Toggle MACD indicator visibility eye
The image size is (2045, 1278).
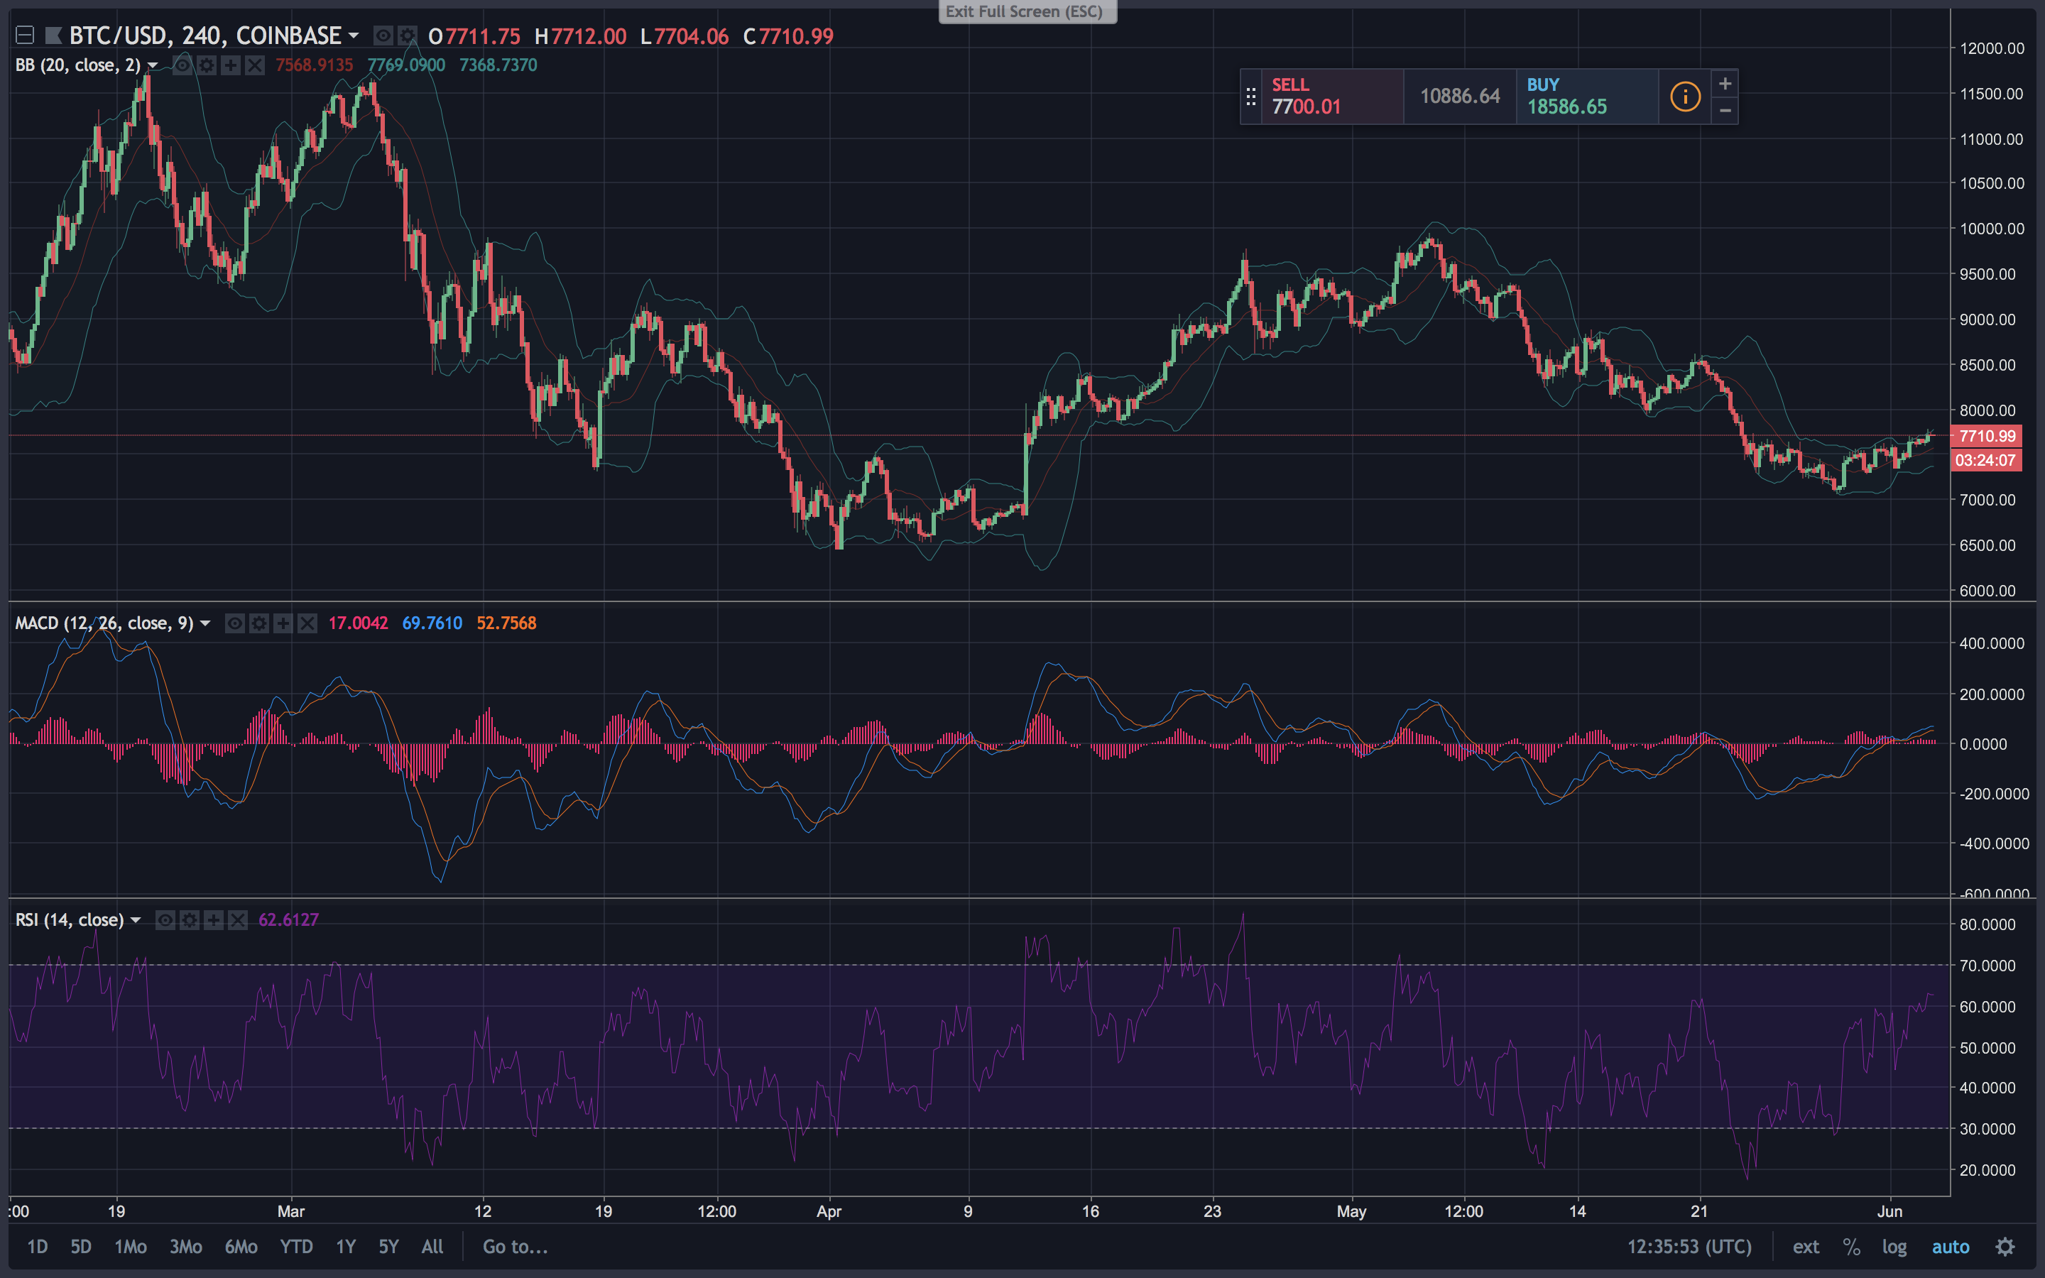click(x=235, y=624)
